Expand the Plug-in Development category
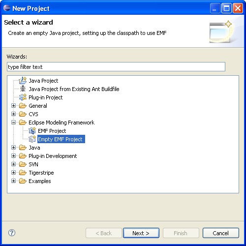The height and width of the screenshot is (246, 246). 14,156
